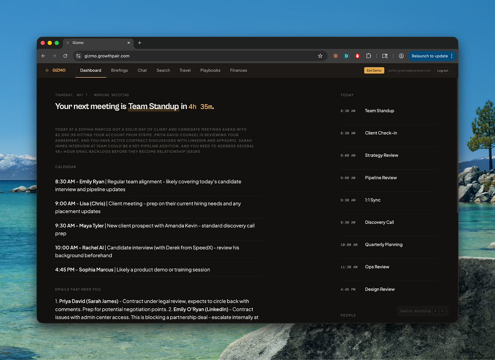Click the 10:00 AM Rachel AI calendar entry

pos(159,251)
